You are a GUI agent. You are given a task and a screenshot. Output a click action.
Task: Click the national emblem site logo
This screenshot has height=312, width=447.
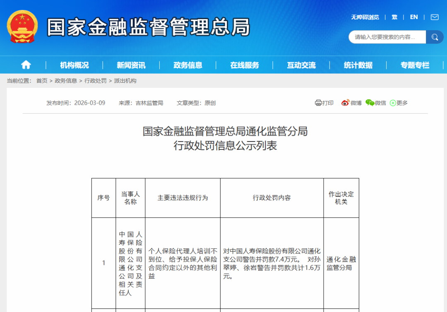[x=22, y=26]
